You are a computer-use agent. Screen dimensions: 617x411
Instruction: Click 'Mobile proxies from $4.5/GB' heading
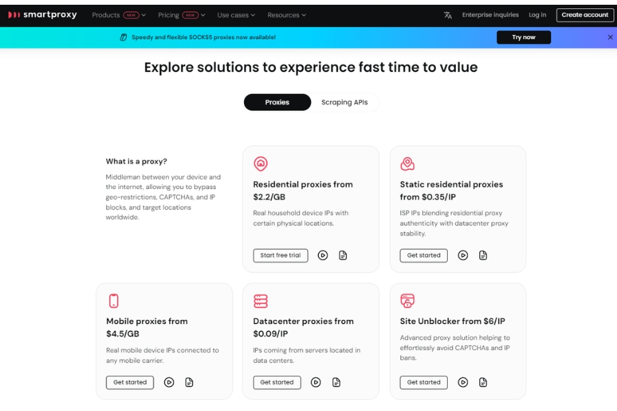(x=147, y=327)
